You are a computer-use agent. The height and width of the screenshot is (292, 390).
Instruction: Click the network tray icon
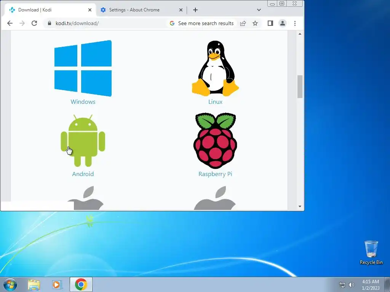pos(342,285)
